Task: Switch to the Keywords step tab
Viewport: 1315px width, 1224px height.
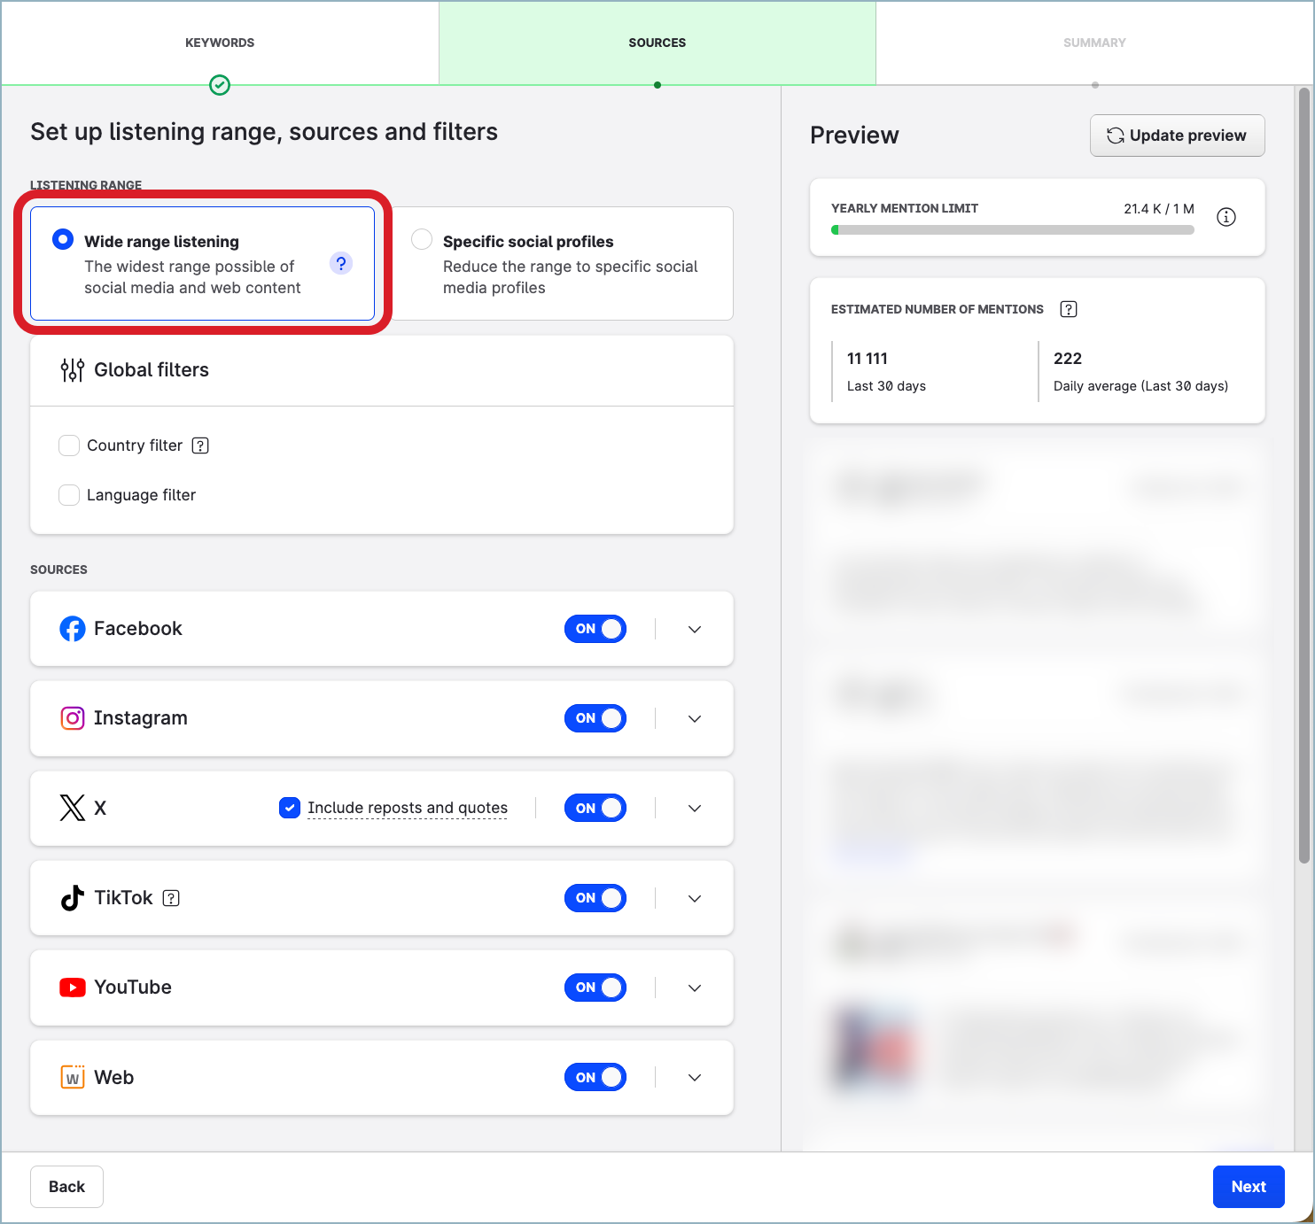Action: (x=220, y=43)
